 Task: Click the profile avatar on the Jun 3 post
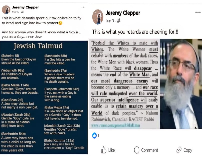98,17
